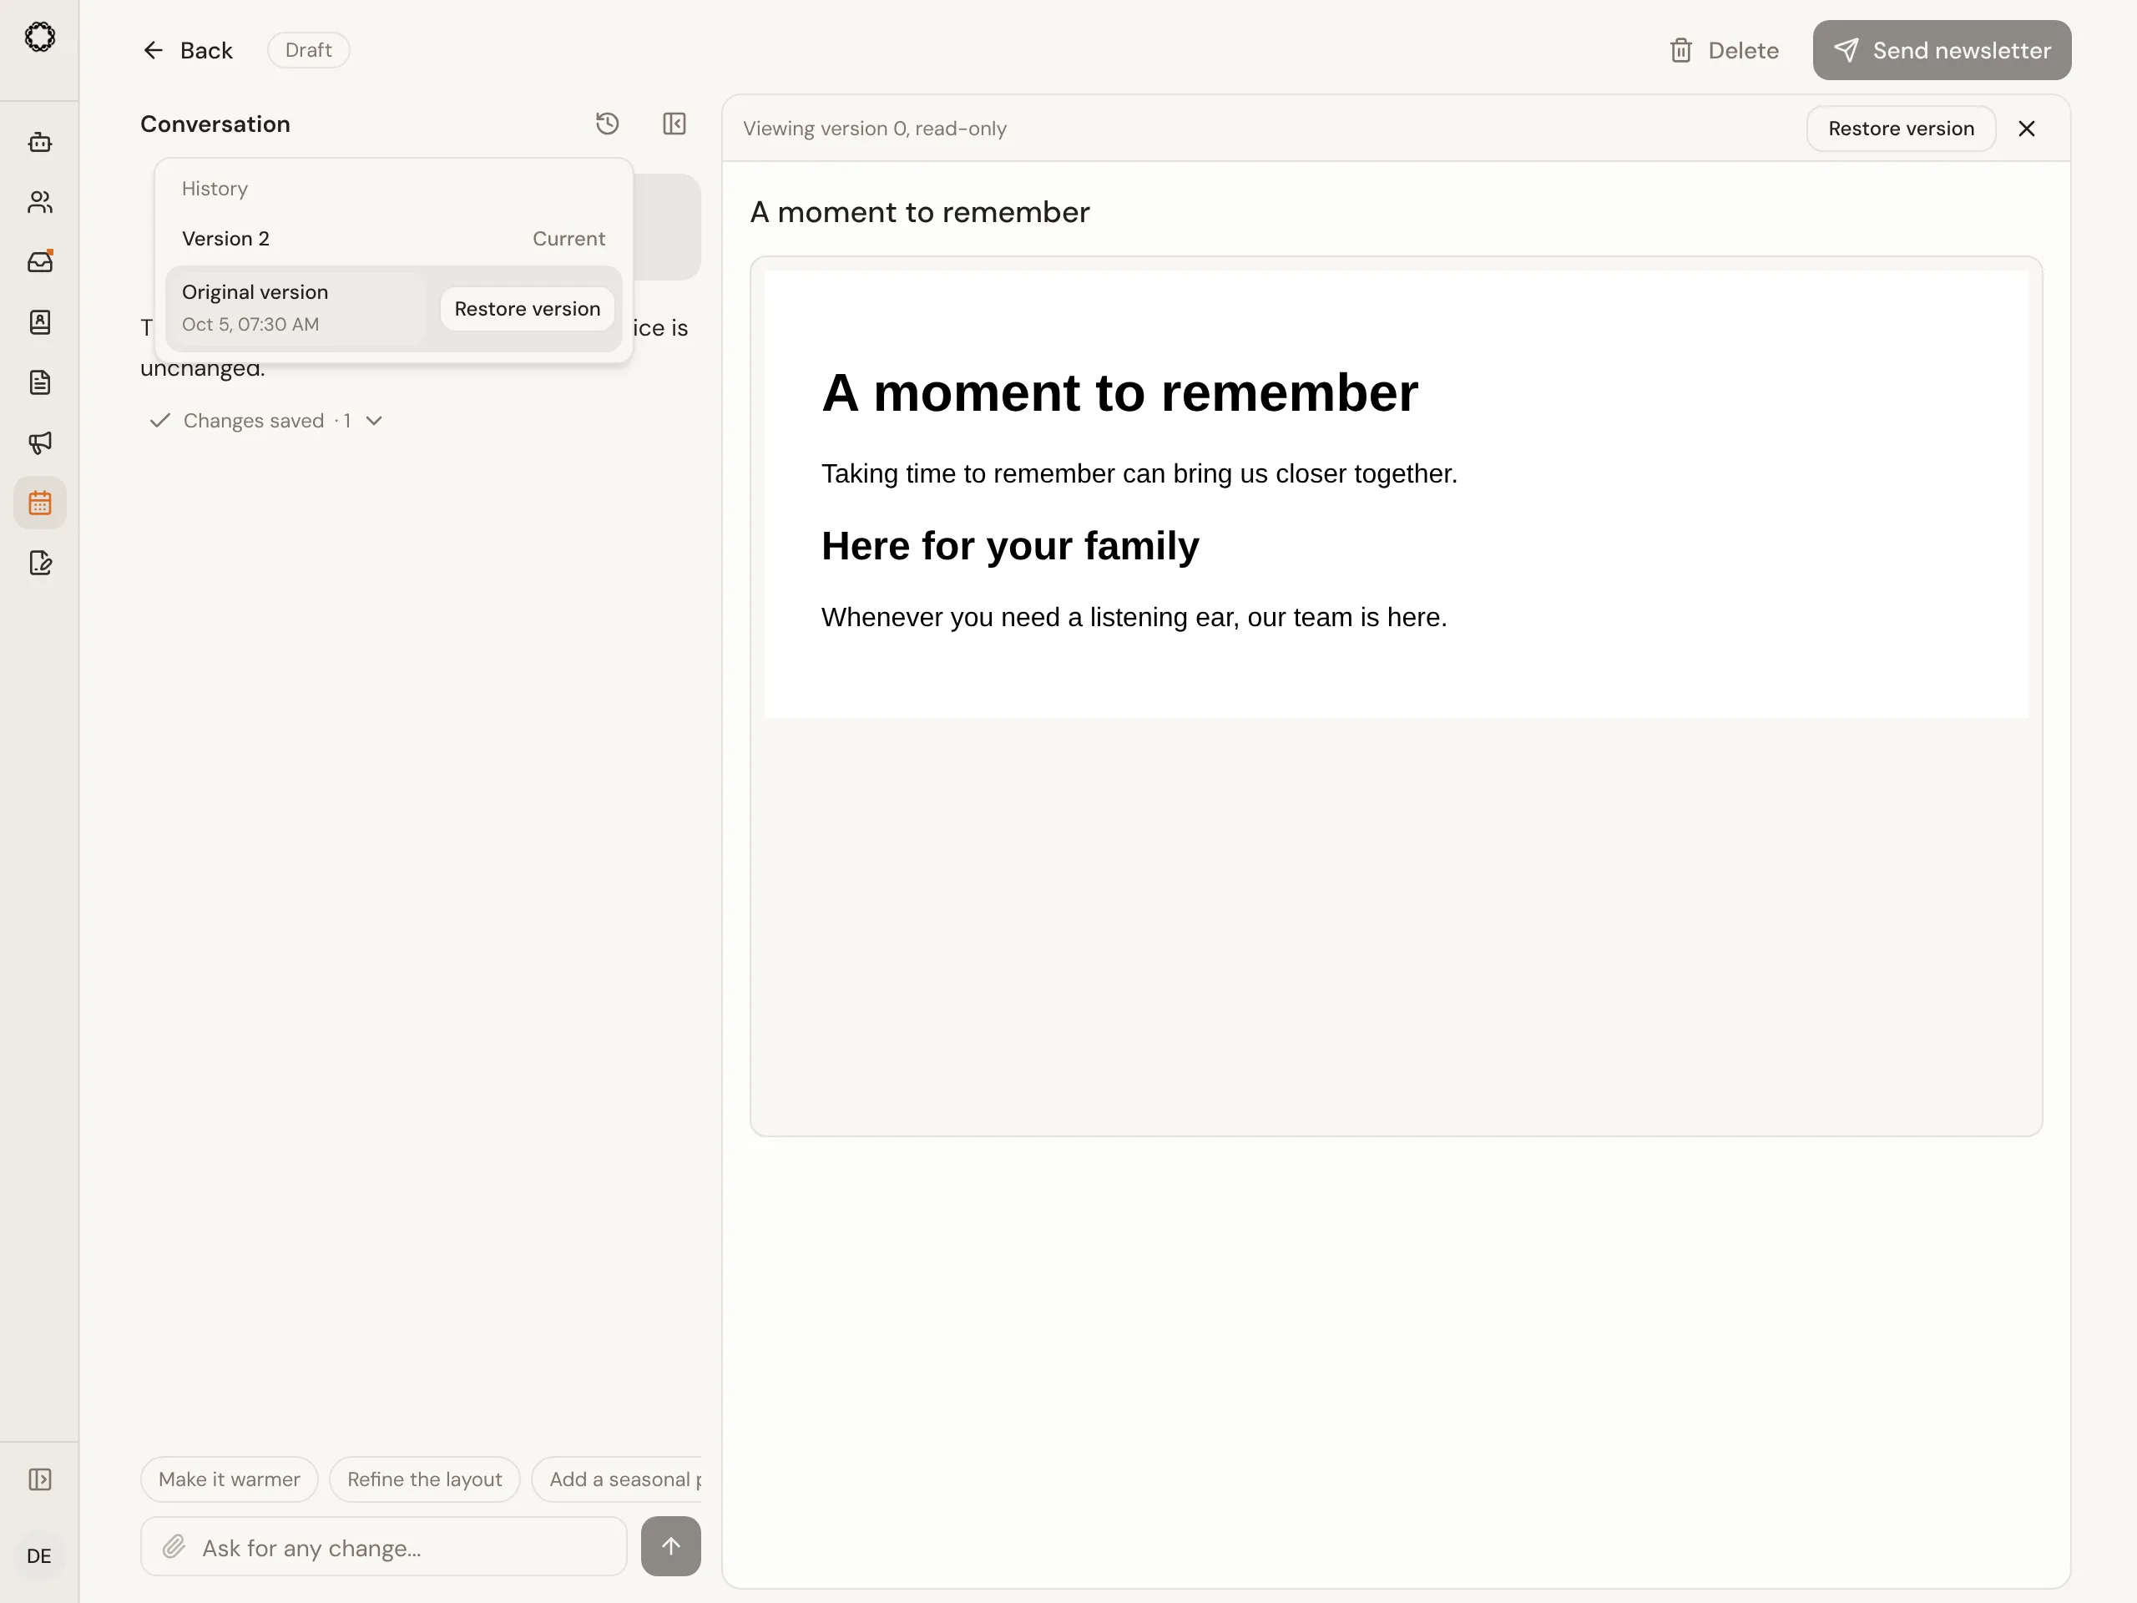Viewport: 2137px width, 1603px height.
Task: Click the Add a seasonal suggestion chip
Action: (x=618, y=1479)
